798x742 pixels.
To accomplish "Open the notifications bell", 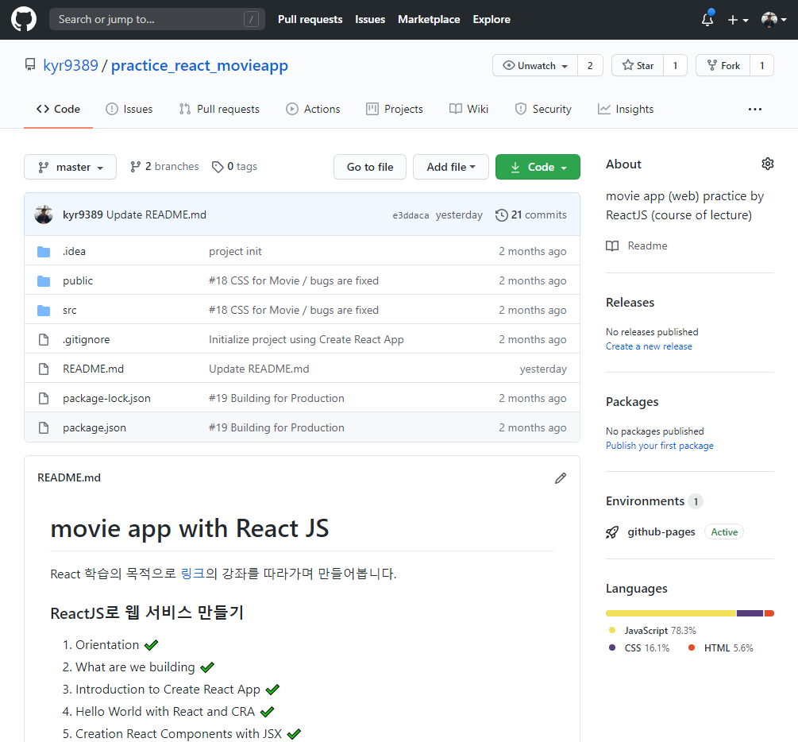I will pyautogui.click(x=707, y=19).
